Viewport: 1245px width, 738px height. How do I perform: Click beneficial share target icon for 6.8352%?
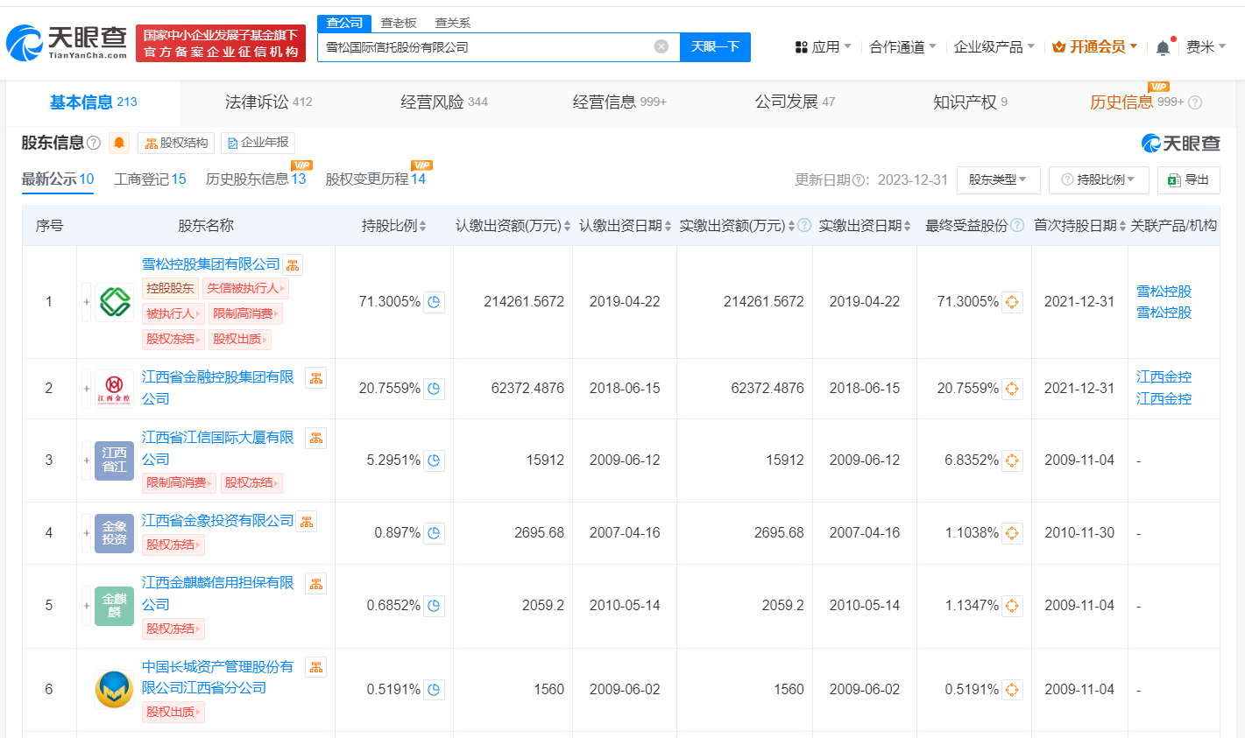(1012, 460)
